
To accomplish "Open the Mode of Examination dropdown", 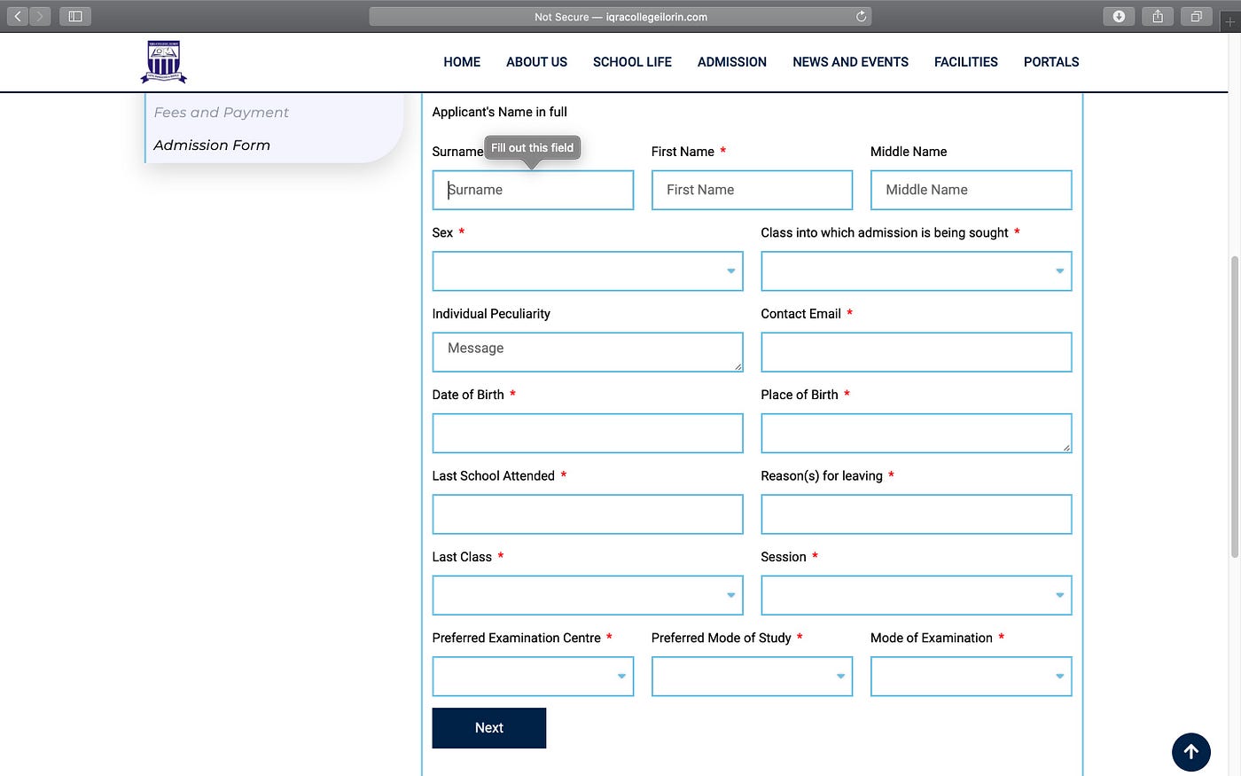I will (971, 677).
